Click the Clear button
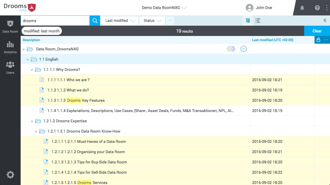Screen dimensions: 330x185 (317, 31)
